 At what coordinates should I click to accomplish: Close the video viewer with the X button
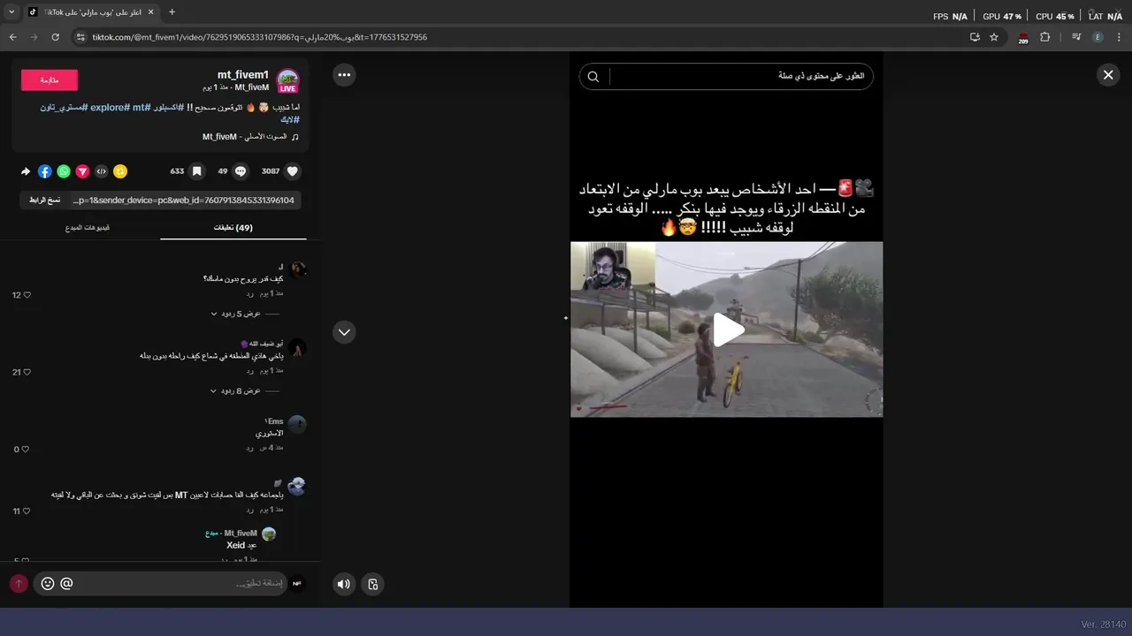click(1108, 75)
